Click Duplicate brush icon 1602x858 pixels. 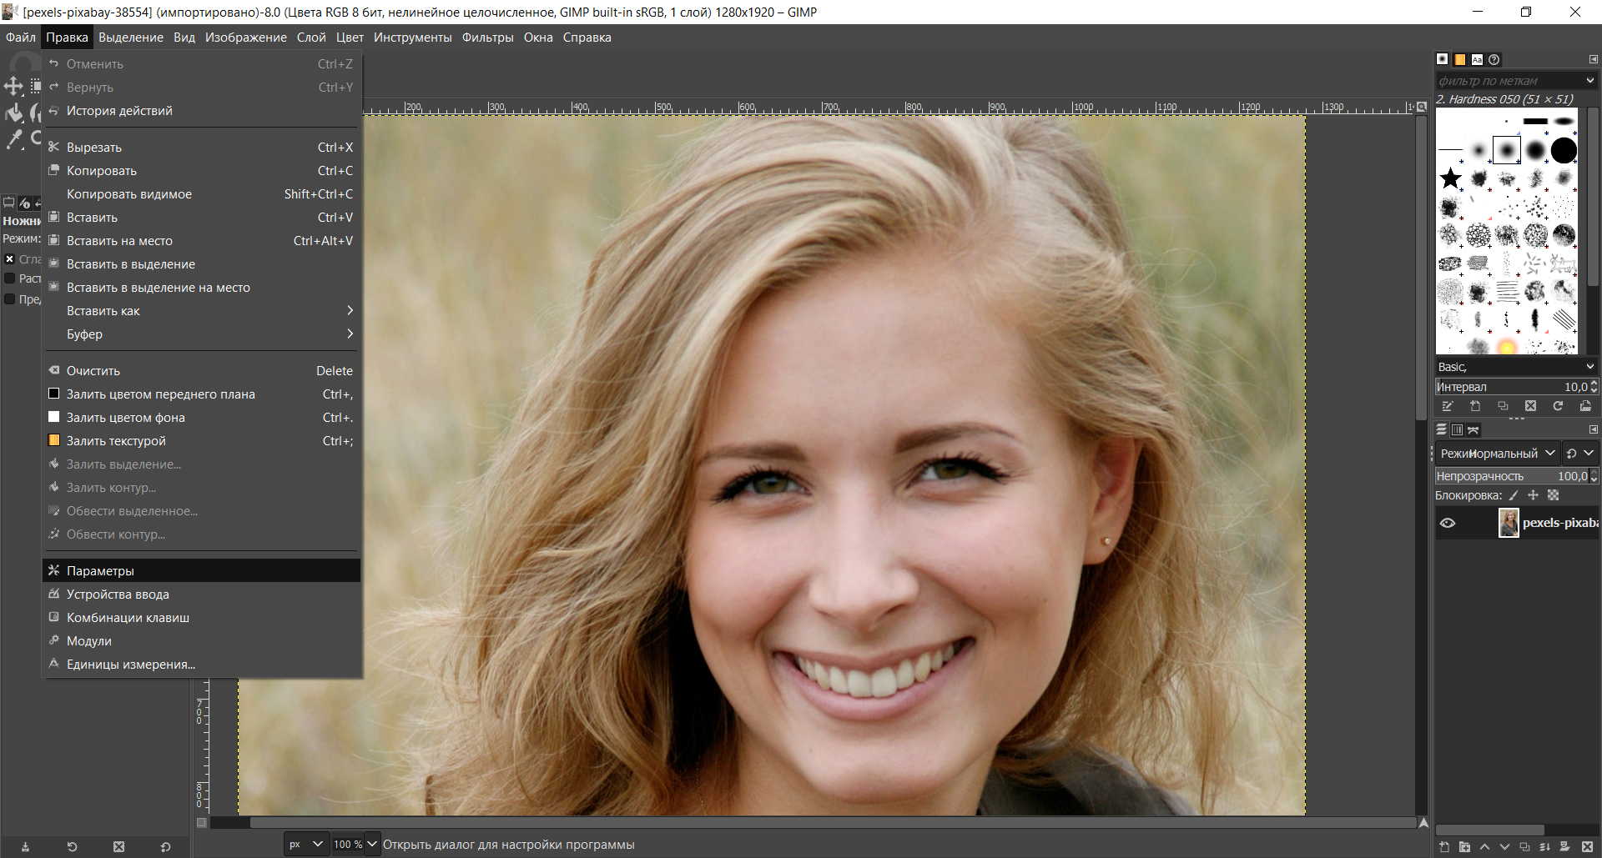pos(1503,406)
